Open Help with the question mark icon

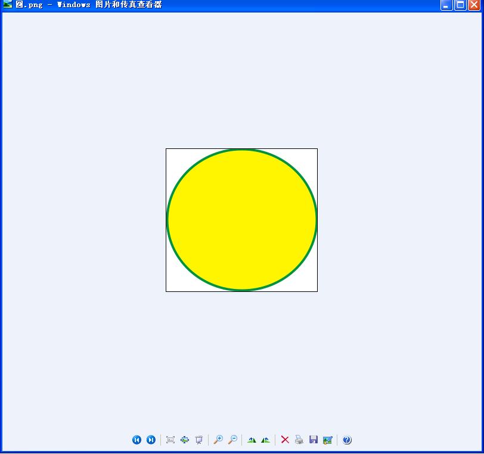coord(347,440)
